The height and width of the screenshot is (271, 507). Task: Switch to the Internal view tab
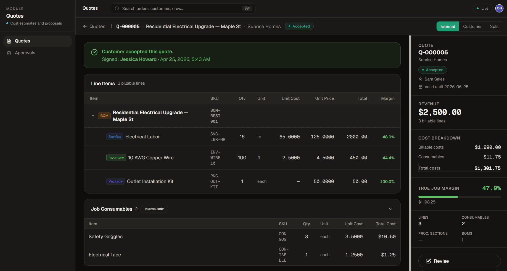(448, 26)
